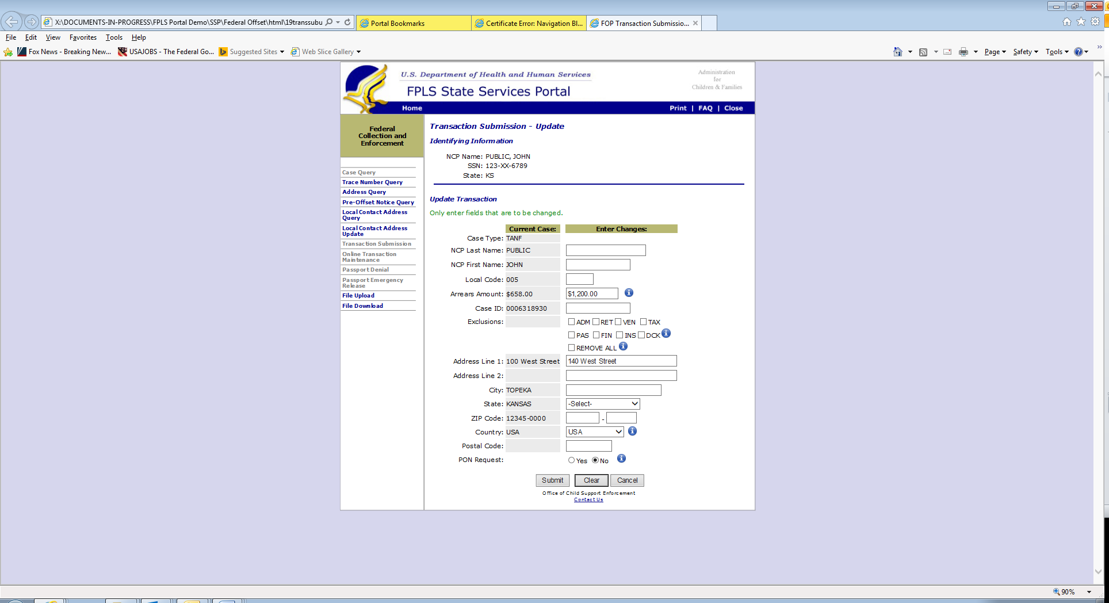1109x603 pixels.
Task: Open the browser settings gear icon
Action: click(1096, 22)
